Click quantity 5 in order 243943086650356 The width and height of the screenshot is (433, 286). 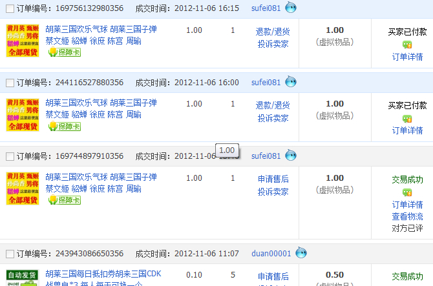[233, 275]
